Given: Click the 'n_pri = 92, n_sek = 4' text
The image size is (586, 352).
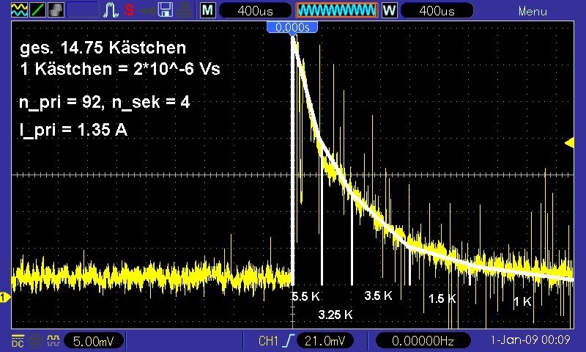Looking at the screenshot, I should 105,102.
